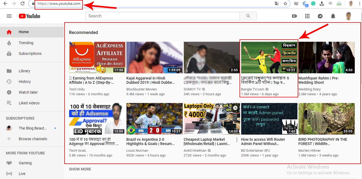This screenshot has width=362, height=179.
Task: Click SHOW MORE below recommendations
Action: click(x=80, y=169)
